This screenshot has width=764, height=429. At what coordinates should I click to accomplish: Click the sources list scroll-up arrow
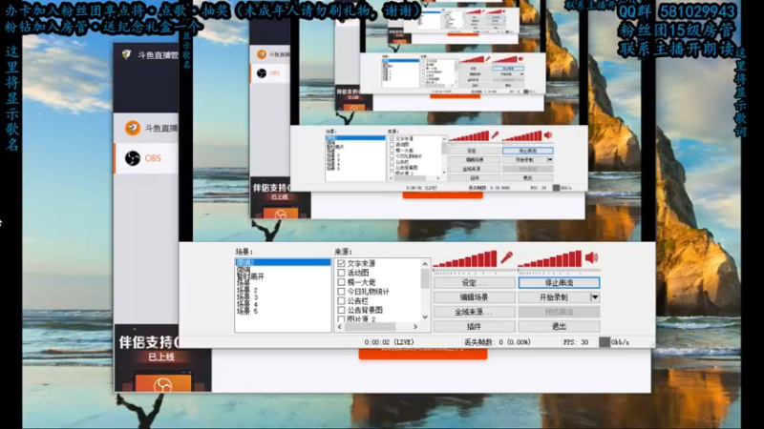point(425,264)
